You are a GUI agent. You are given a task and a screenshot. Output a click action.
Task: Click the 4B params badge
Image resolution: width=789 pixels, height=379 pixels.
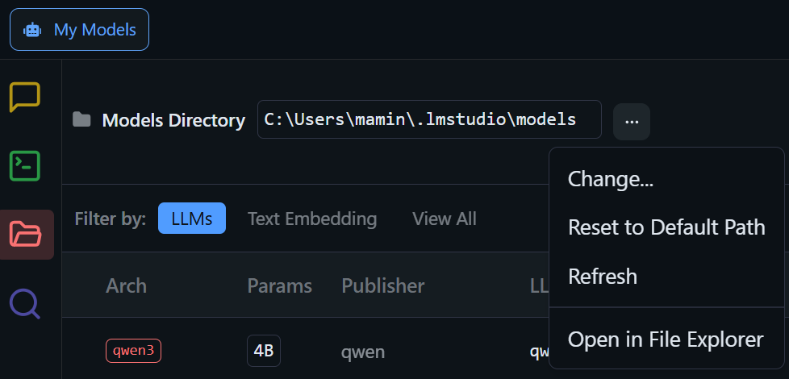(264, 351)
